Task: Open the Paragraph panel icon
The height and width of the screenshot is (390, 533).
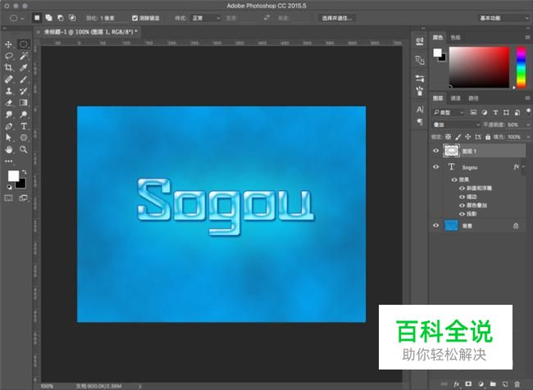Action: click(x=420, y=121)
